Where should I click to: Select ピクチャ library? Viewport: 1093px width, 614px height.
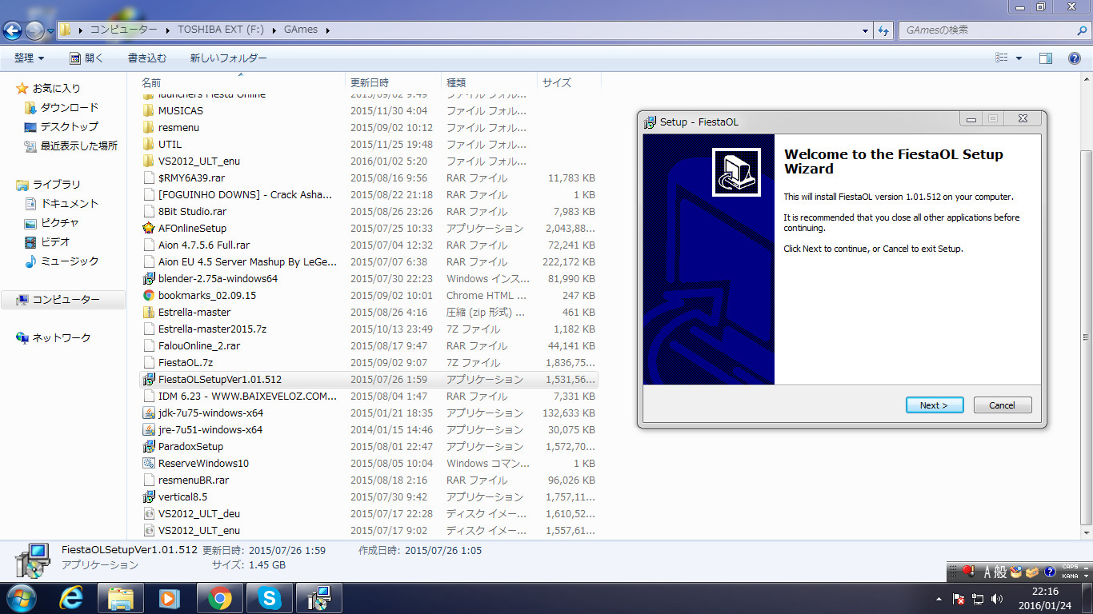[x=60, y=222]
